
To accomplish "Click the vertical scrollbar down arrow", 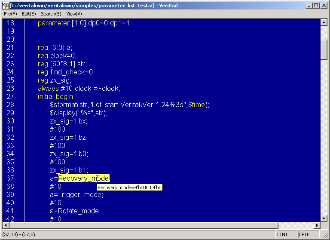I will coord(324,218).
